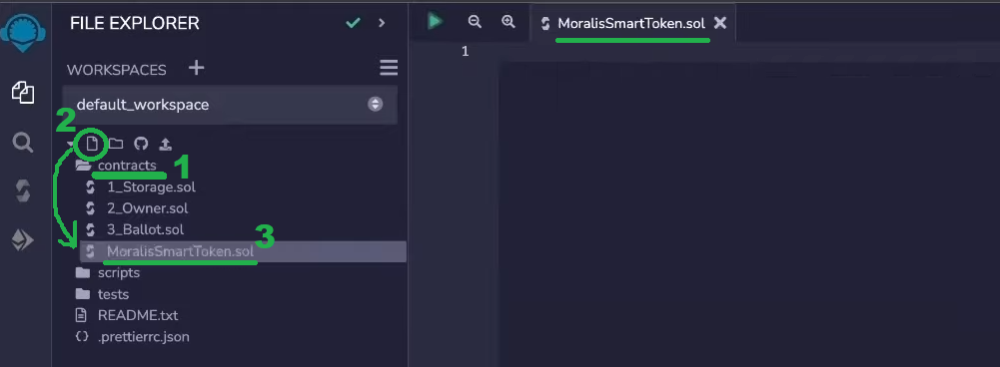Screen dimensions: 1000x367
Task: Expand the scripts folder
Action: pos(119,272)
